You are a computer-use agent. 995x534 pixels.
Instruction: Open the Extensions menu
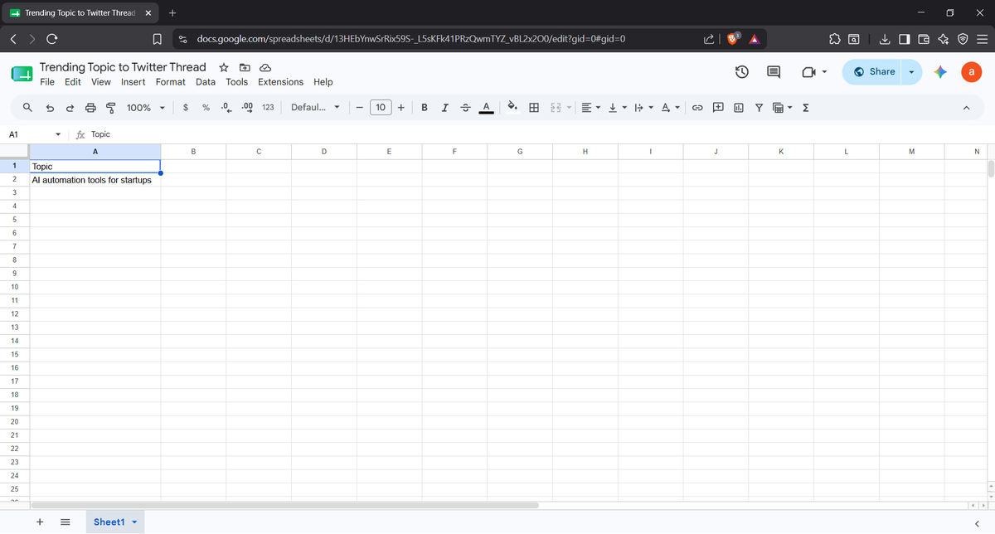click(280, 82)
